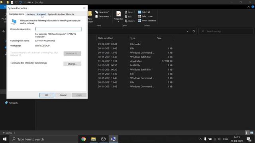Refresh the File Explorer folder view
The image size is (255, 143).
point(194,31)
